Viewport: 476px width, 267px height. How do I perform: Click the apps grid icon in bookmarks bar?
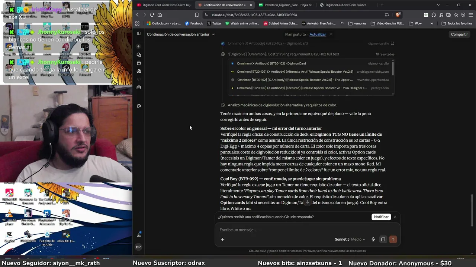tap(137, 23)
